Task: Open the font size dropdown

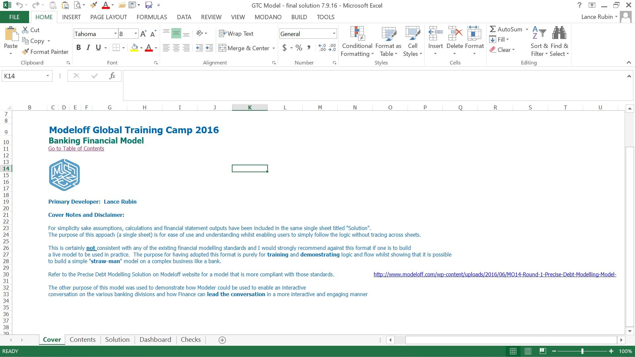Action: [136, 34]
